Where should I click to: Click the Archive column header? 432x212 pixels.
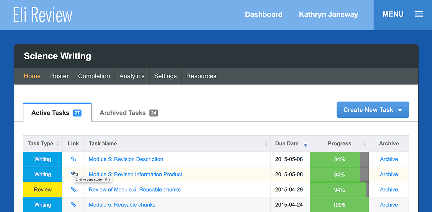389,143
